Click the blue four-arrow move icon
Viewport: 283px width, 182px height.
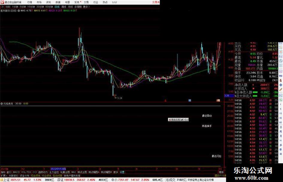click(x=281, y=85)
